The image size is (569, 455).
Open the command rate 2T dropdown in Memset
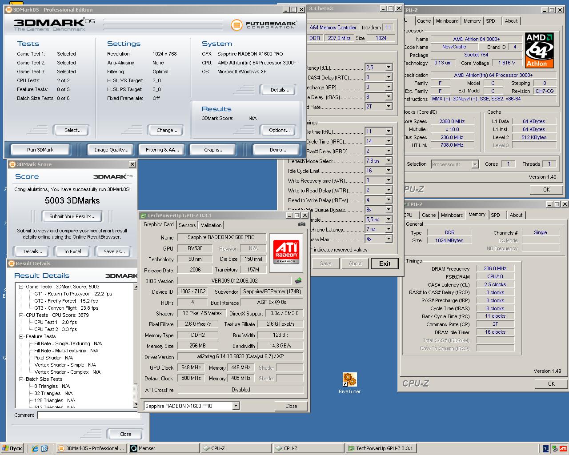point(389,107)
